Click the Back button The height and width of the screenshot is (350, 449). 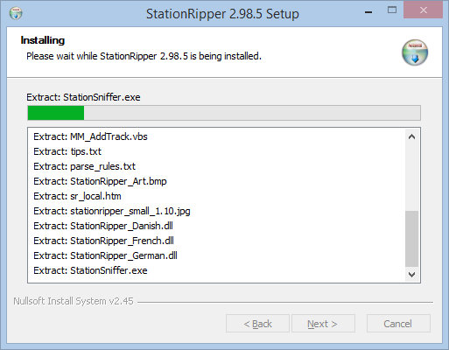pyautogui.click(x=257, y=324)
